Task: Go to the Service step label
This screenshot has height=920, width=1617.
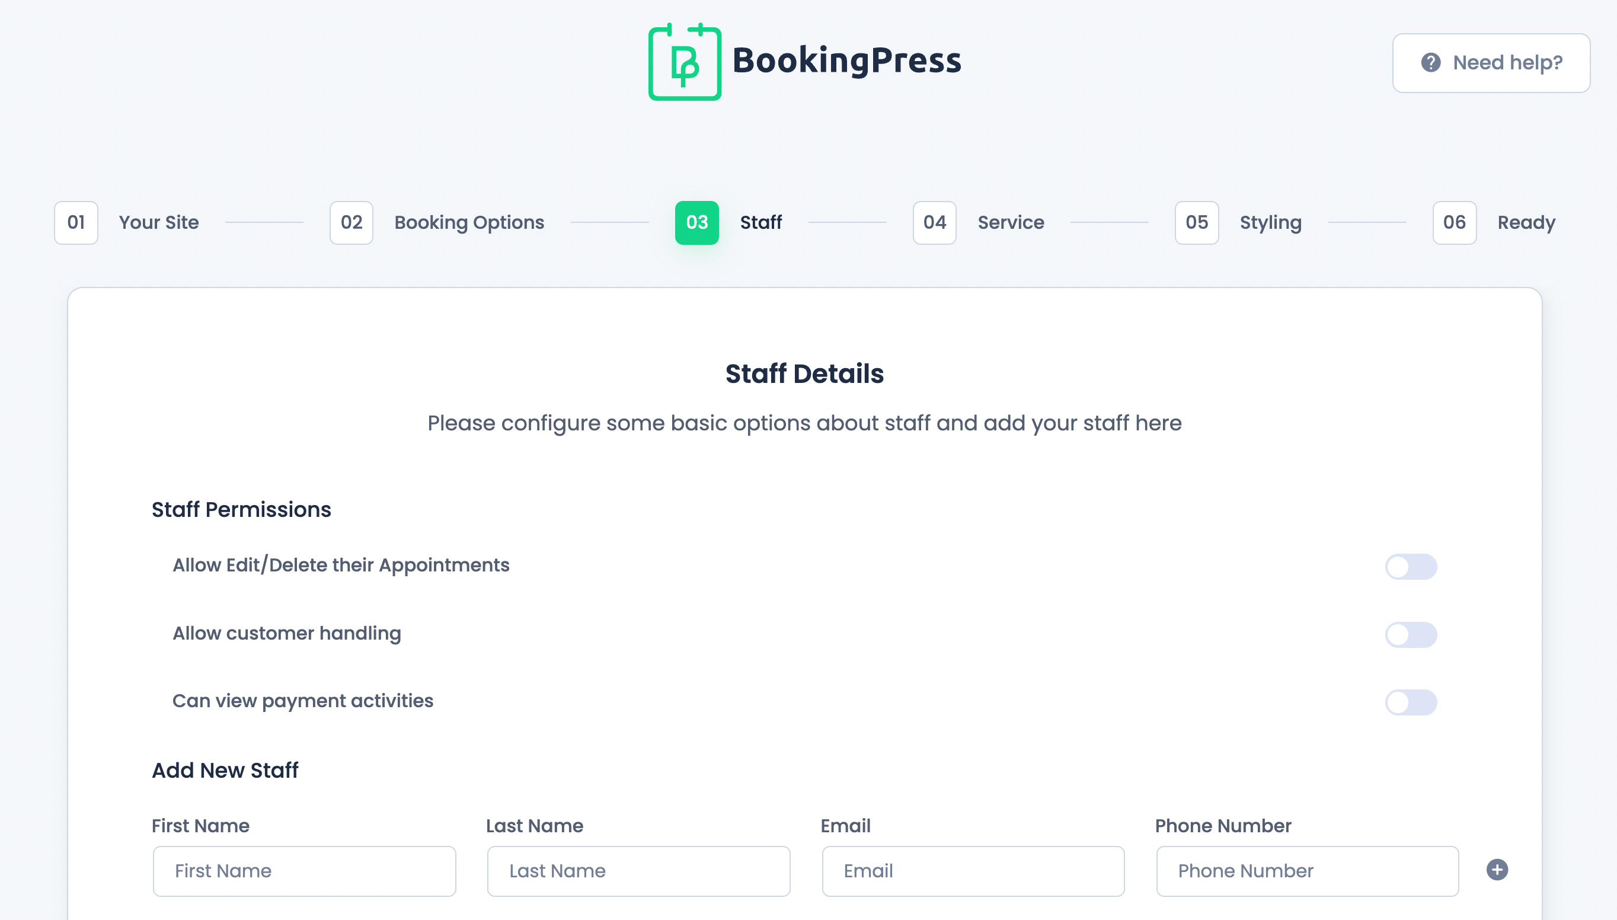Action: click(1011, 222)
